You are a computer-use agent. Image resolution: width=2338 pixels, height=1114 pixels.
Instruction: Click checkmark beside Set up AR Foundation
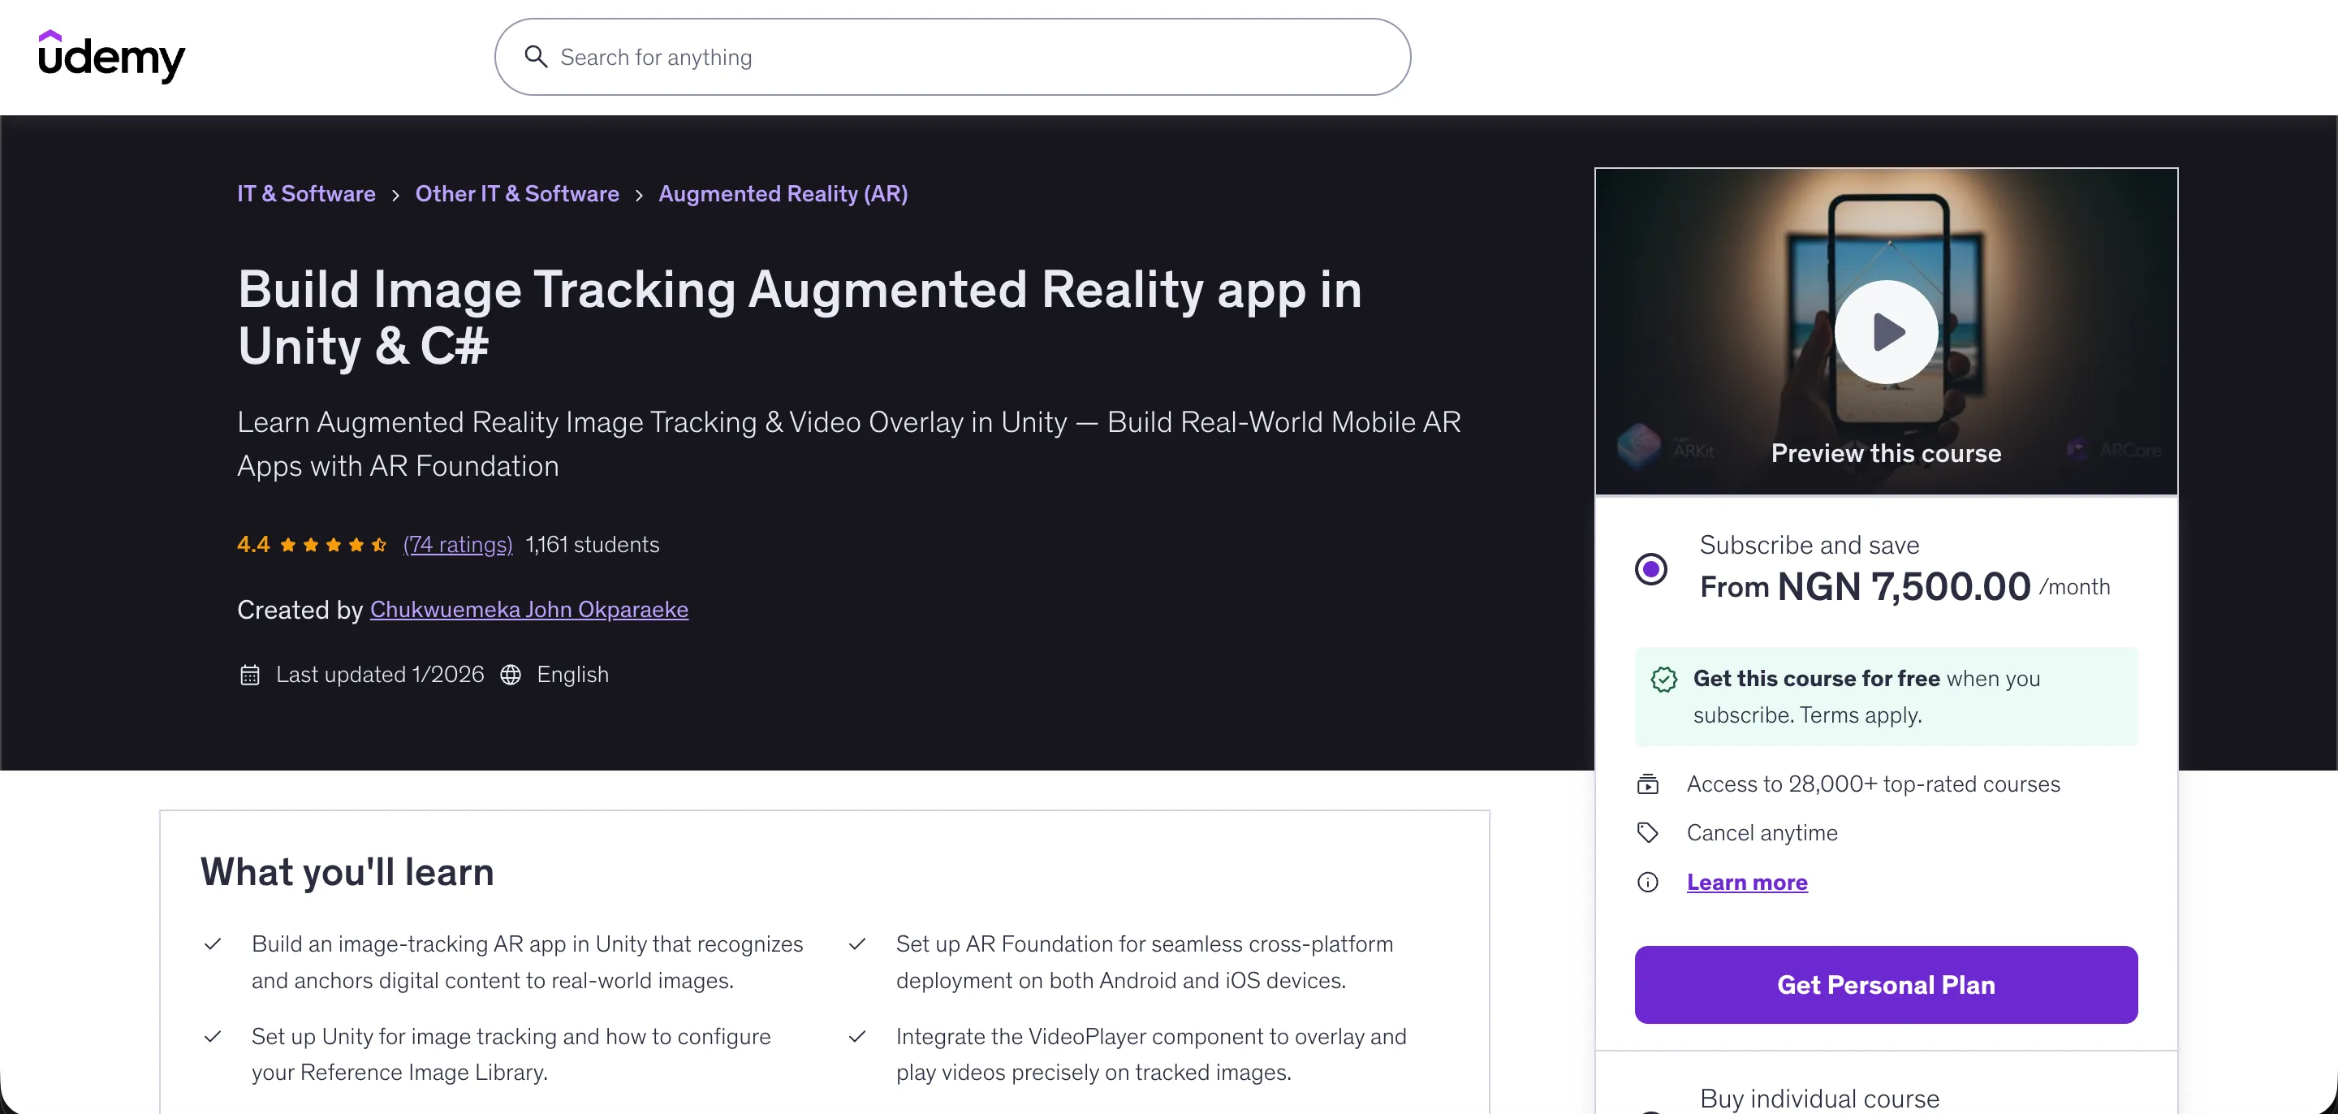click(856, 944)
